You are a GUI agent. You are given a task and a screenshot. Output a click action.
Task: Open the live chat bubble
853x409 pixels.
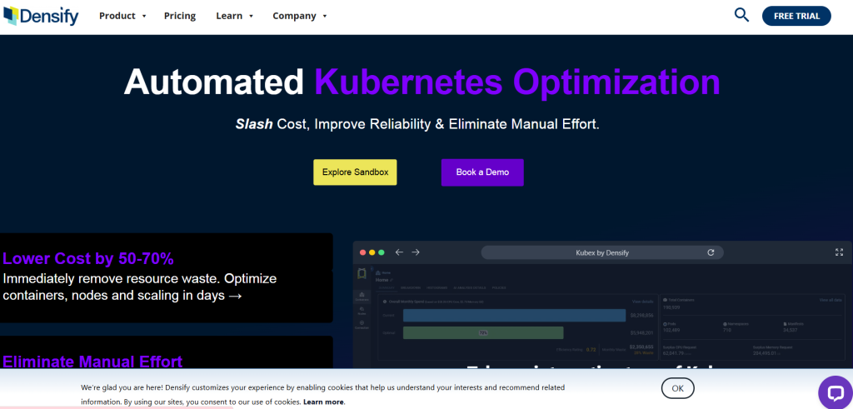835,392
